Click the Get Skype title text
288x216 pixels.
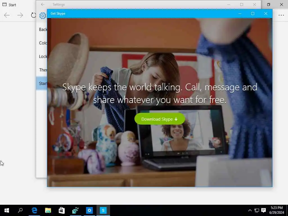(58, 13)
